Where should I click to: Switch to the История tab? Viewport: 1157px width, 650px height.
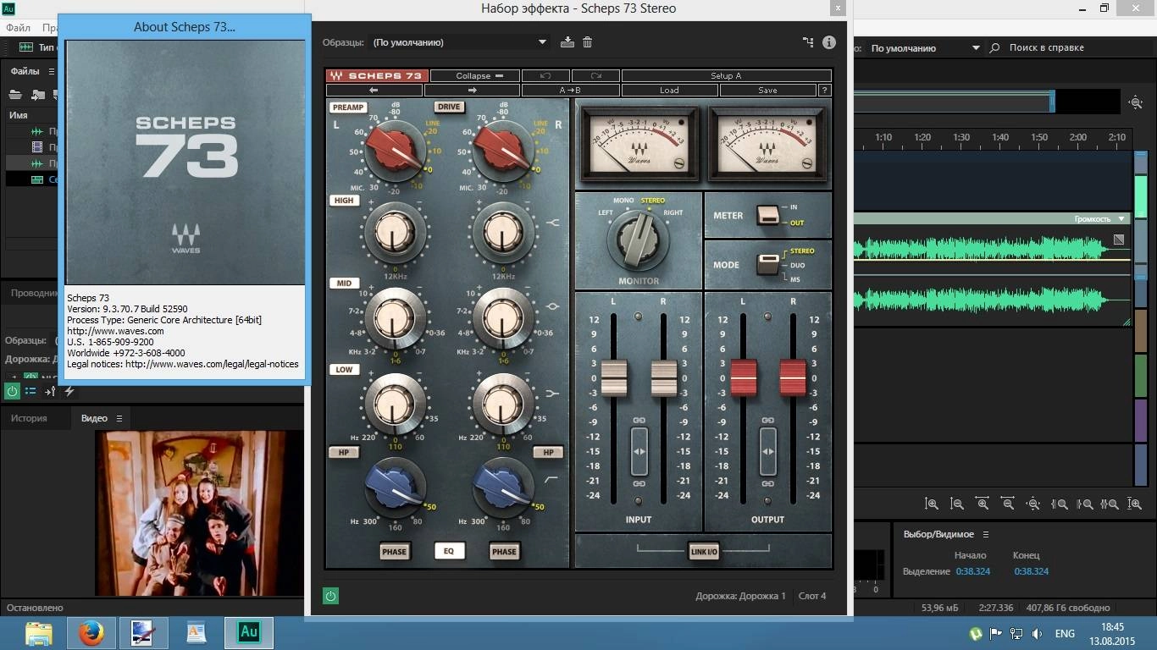[x=29, y=418]
